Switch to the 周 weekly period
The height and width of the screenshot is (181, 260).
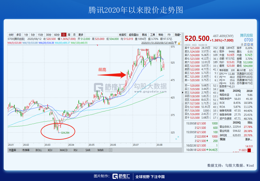(x=69, y=35)
